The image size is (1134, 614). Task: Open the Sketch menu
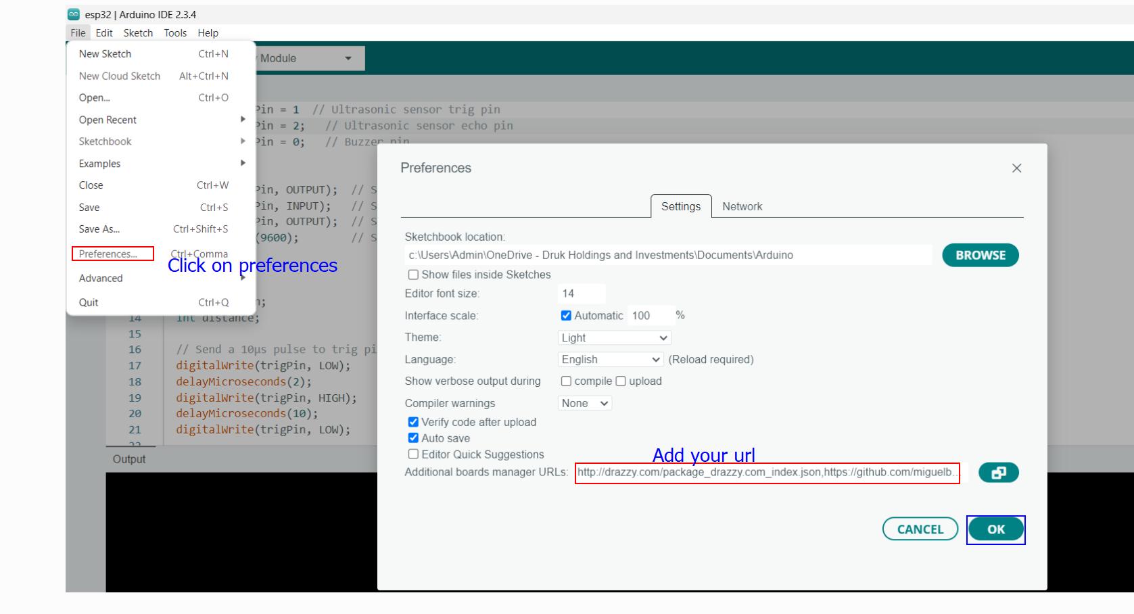point(138,32)
